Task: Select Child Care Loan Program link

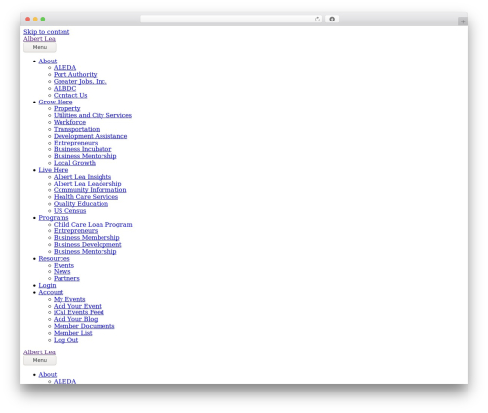Action: (93, 225)
